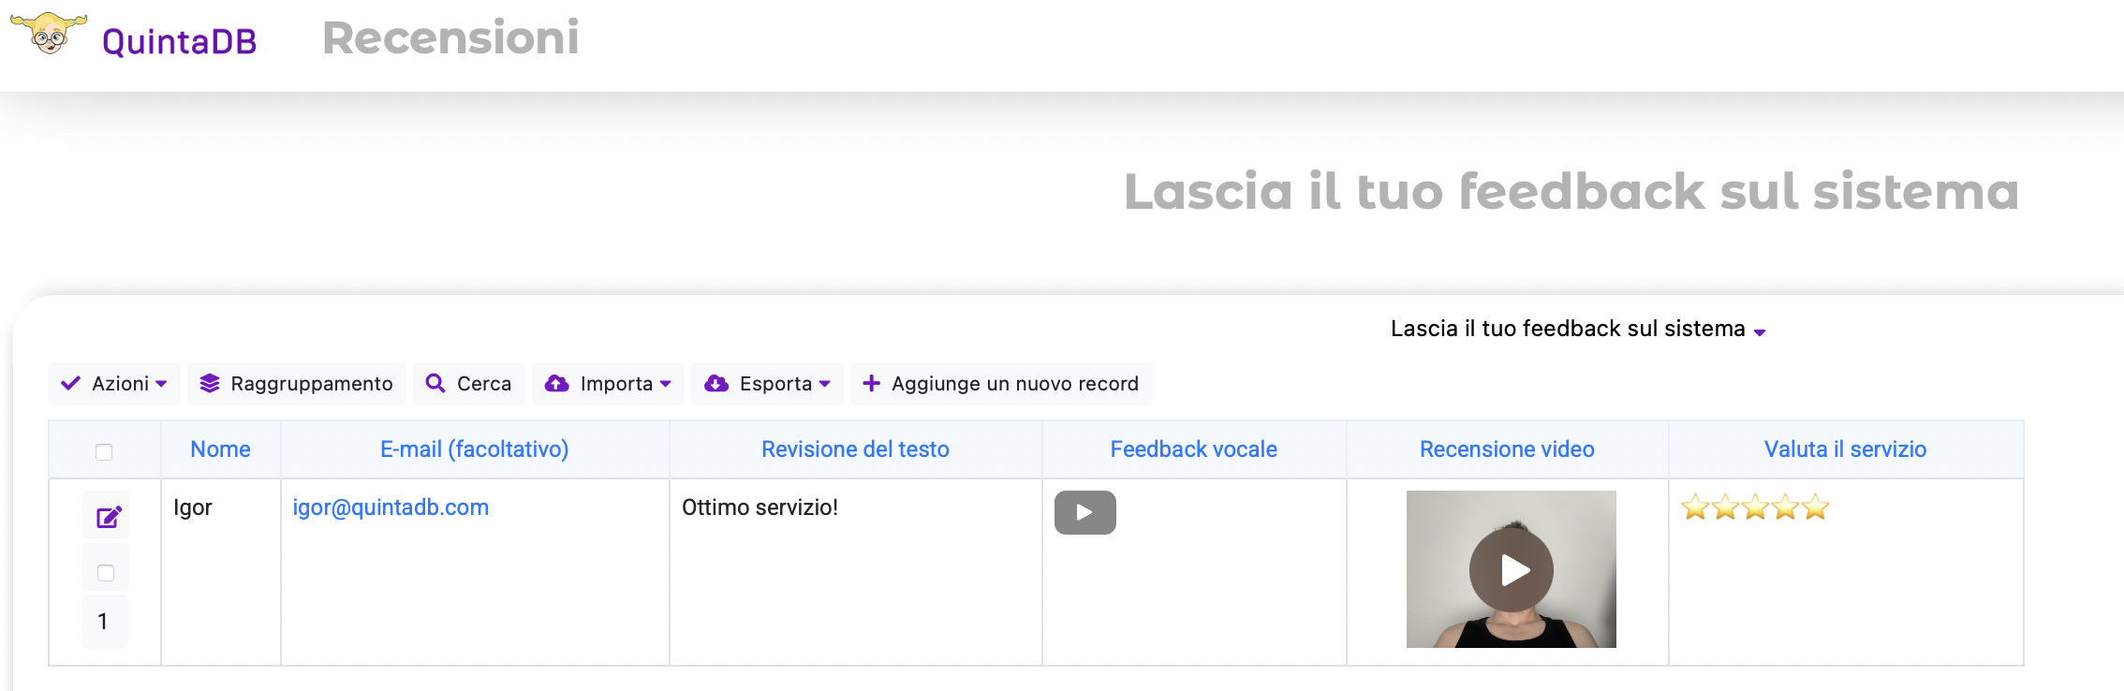This screenshot has width=2124, height=691.
Task: Sort by Revisione del testo column header
Action: pos(855,449)
